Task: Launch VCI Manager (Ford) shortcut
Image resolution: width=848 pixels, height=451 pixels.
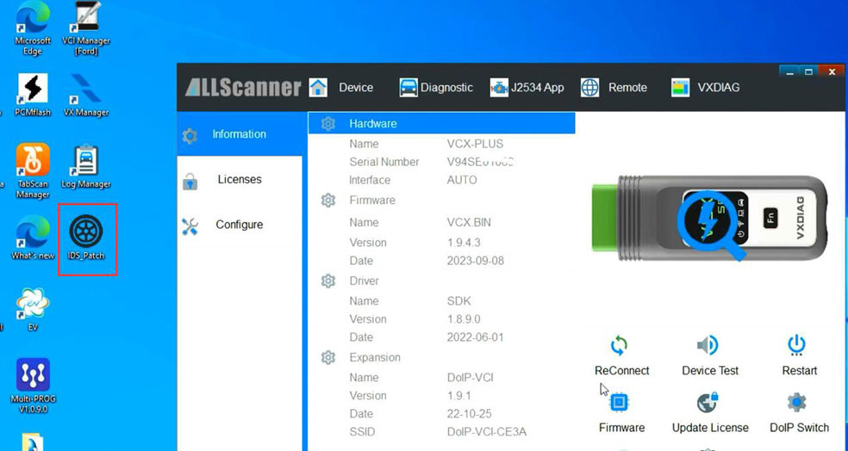Action: coord(86,28)
